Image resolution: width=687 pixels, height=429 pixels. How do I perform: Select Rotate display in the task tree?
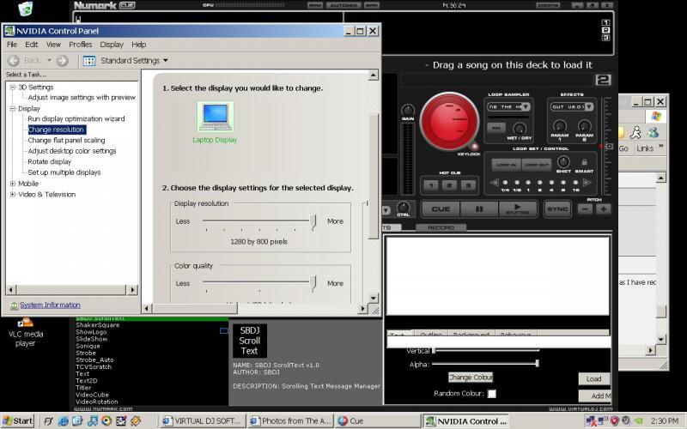coord(50,162)
